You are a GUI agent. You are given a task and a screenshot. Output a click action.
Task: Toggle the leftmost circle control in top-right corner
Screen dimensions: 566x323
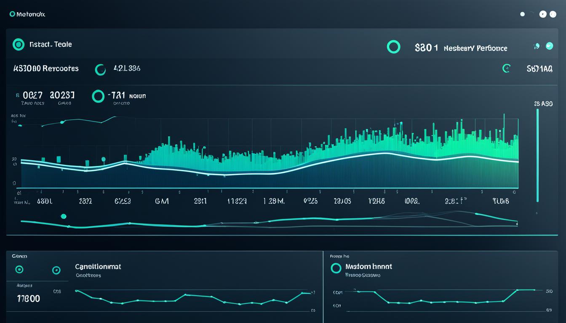tap(522, 14)
